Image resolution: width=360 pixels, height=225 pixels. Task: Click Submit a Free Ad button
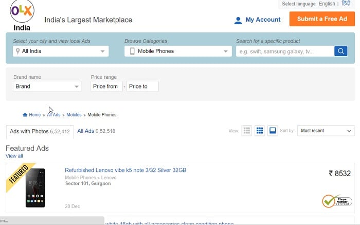coord(322,19)
